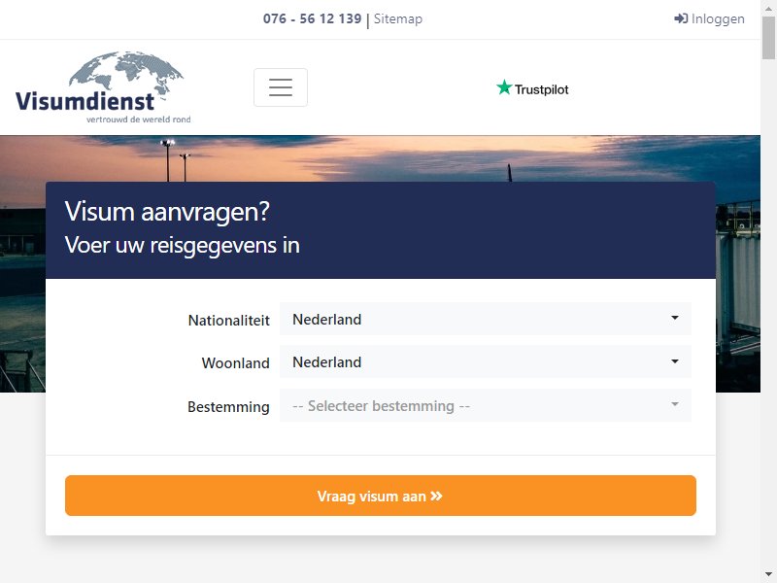Viewport: 777px width, 583px height.
Task: Open the hamburger navigation menu
Action: pos(281,87)
